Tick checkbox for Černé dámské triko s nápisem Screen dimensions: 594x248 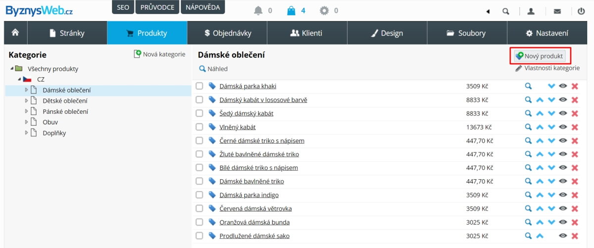point(199,141)
